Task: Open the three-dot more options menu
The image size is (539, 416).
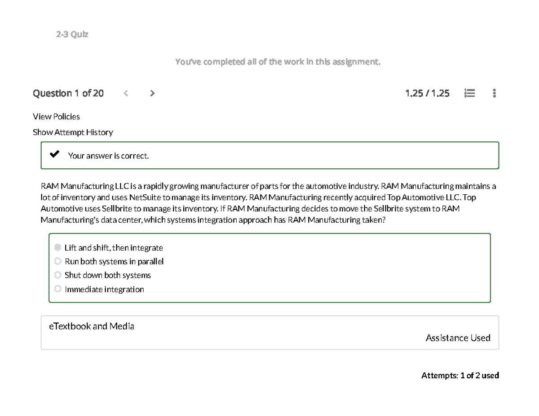Action: 494,93
